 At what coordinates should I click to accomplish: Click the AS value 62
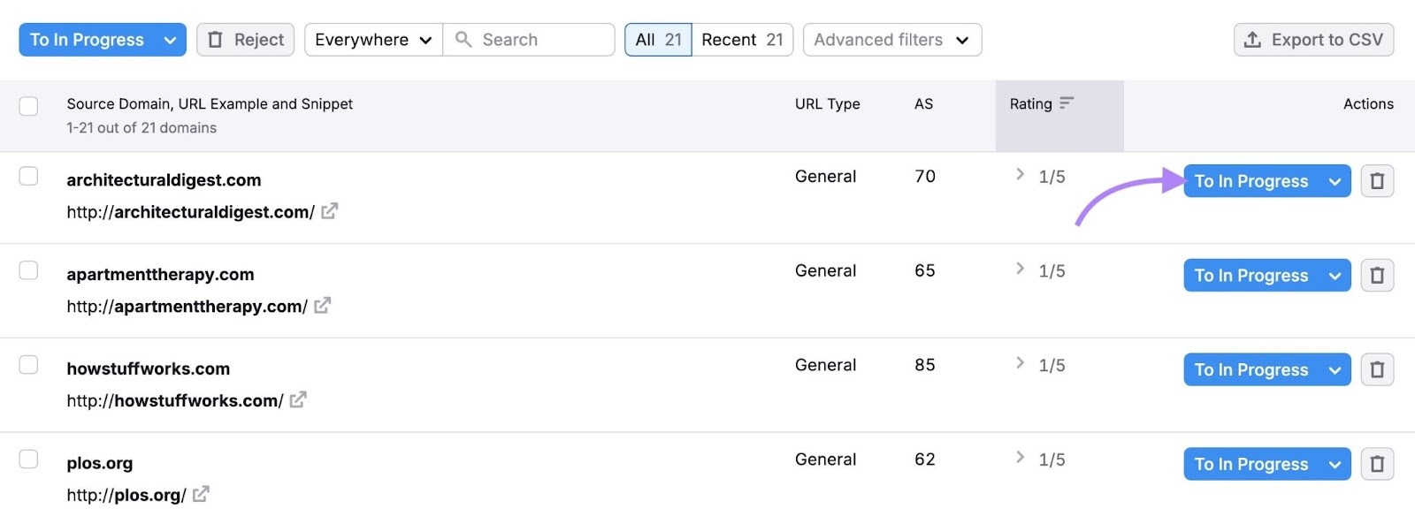click(925, 459)
